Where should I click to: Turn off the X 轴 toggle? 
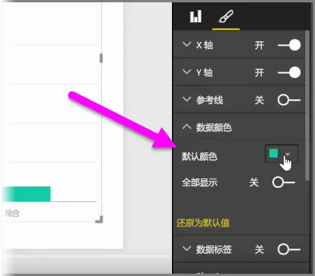coord(289,45)
